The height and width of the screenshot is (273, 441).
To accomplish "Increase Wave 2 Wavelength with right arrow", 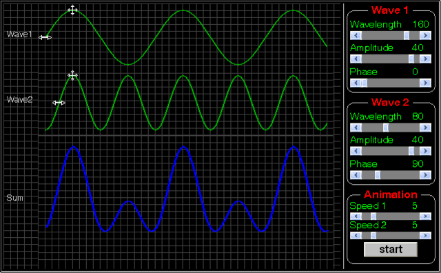I will (x=425, y=128).
